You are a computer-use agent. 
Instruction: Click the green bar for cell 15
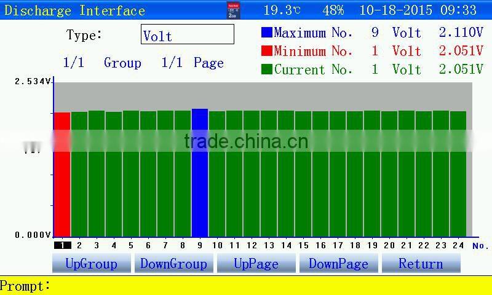tap(303, 174)
